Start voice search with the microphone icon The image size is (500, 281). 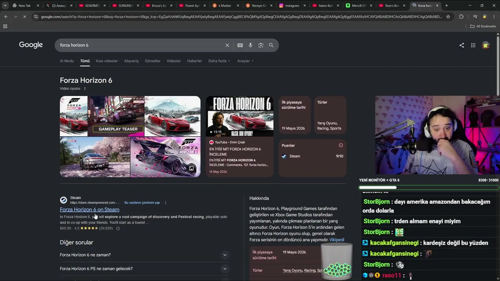click(x=250, y=45)
